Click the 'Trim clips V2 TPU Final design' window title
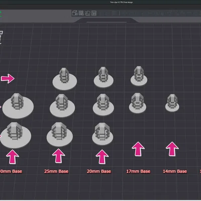The width and height of the screenshot is (201, 201). pyautogui.click(x=122, y=2)
